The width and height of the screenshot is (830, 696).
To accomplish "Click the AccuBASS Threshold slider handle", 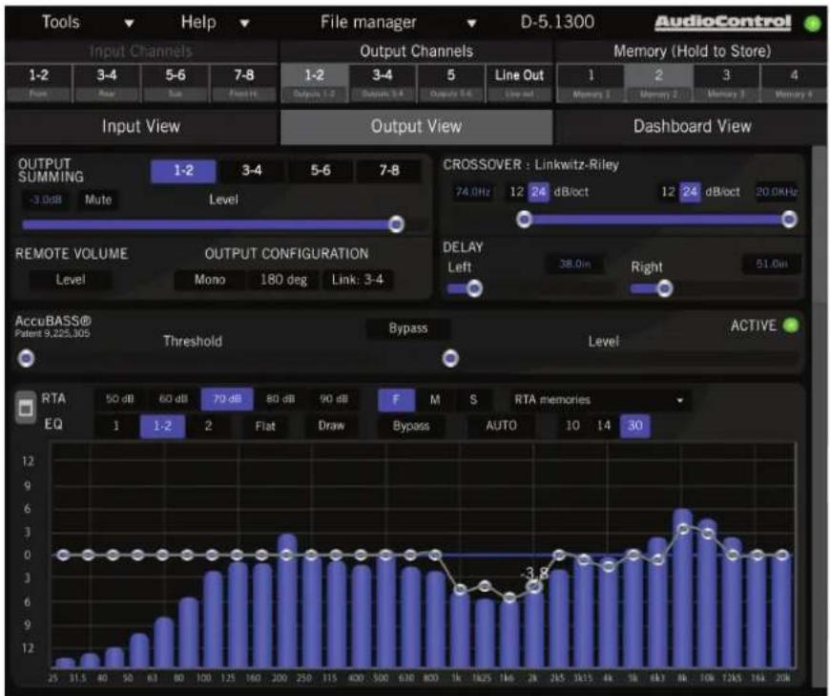I will [26, 359].
